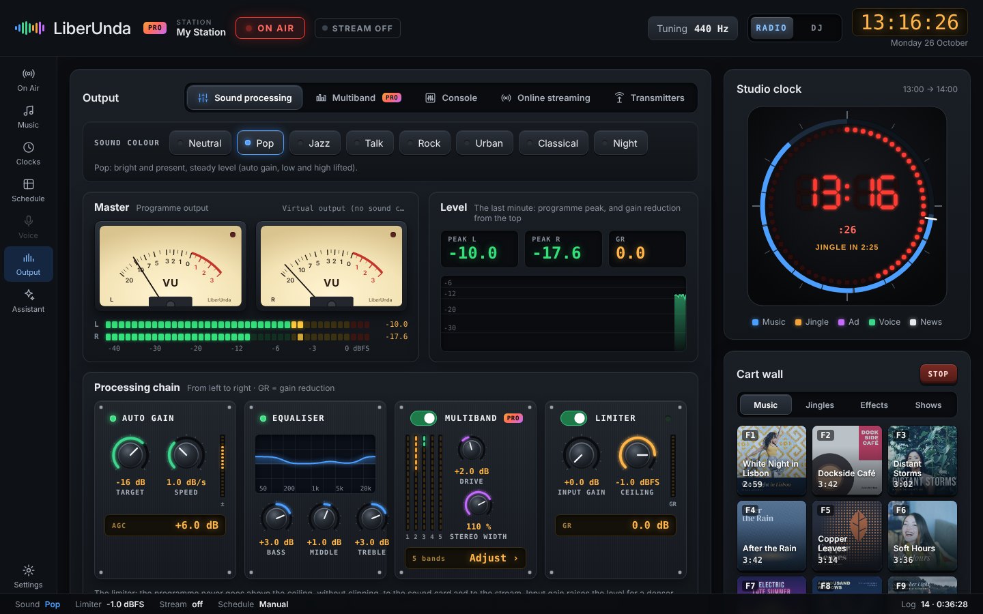Click the STREAM OFF button
983x614 pixels.
(358, 29)
